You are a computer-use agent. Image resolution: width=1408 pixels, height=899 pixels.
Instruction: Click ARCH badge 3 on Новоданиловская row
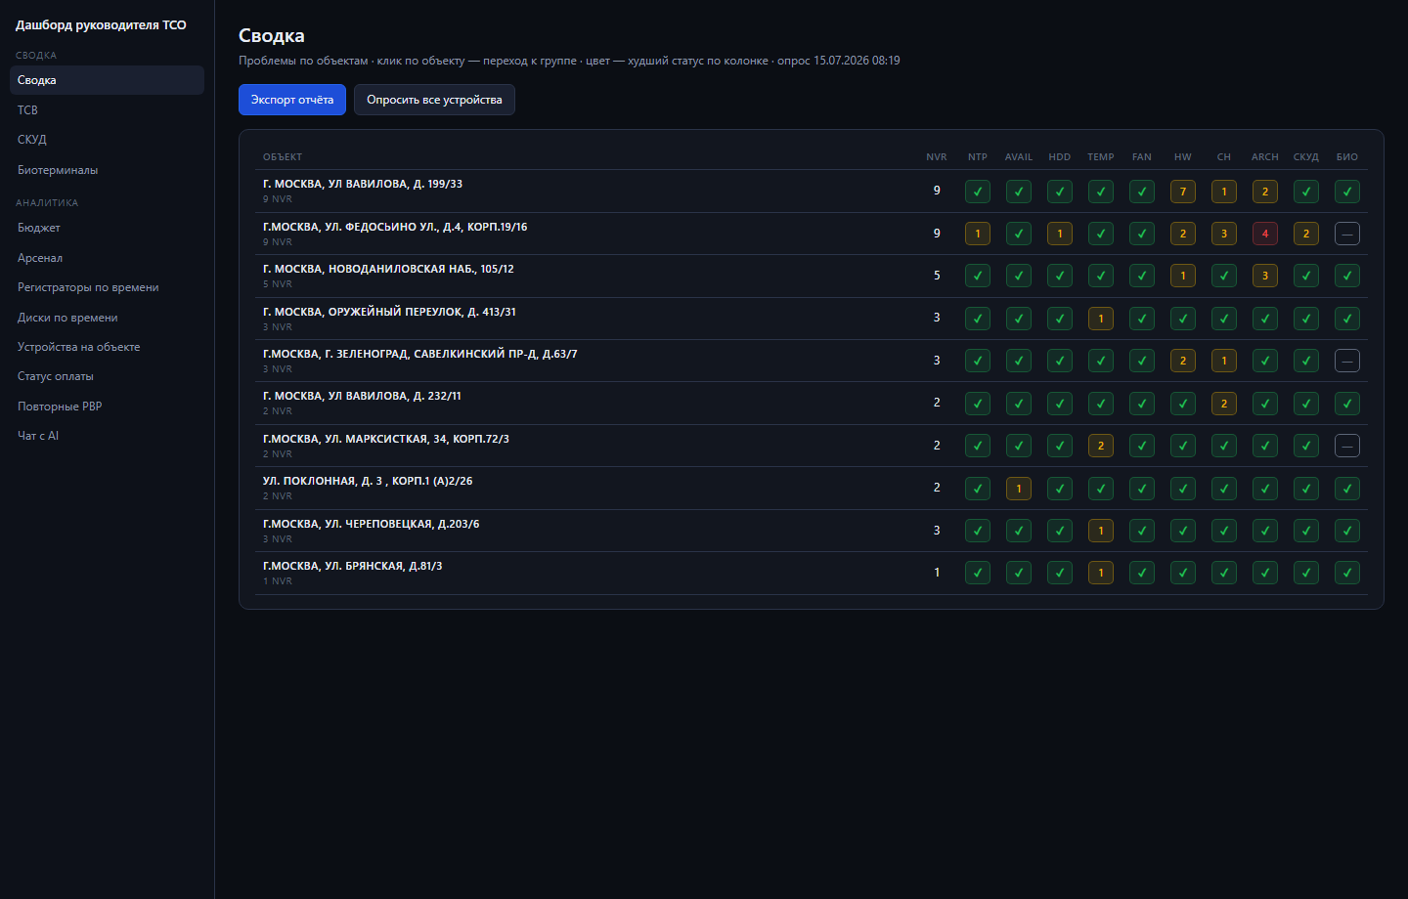[x=1264, y=276]
